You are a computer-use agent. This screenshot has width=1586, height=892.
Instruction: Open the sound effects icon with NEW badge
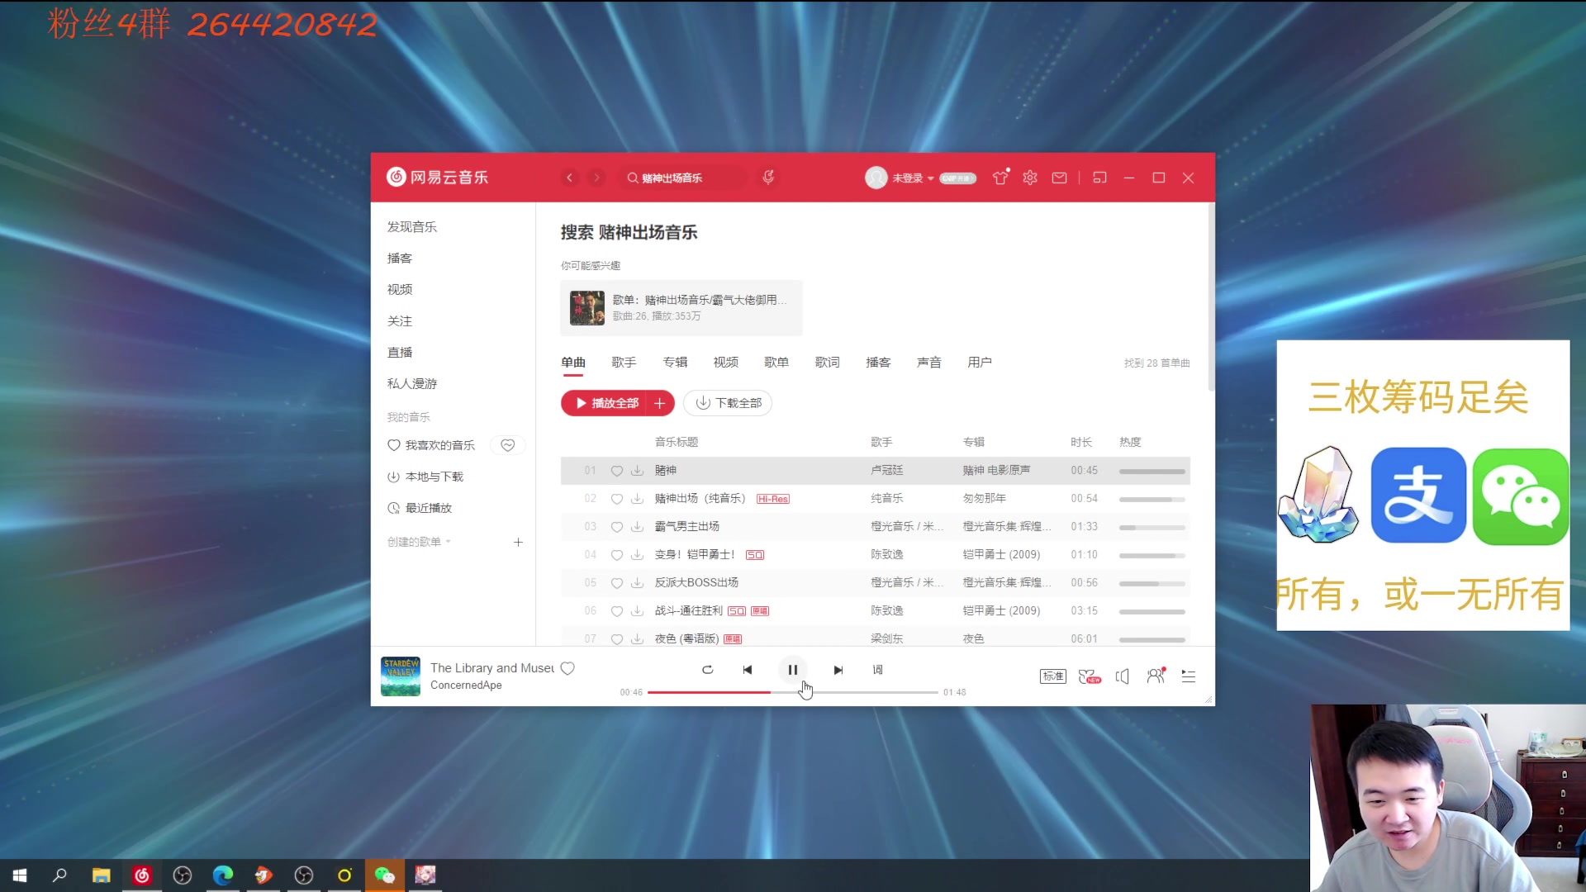pyautogui.click(x=1090, y=676)
